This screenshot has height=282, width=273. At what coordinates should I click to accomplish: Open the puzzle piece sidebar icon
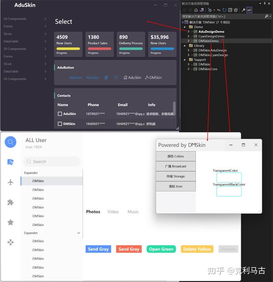pyautogui.click(x=10, y=202)
